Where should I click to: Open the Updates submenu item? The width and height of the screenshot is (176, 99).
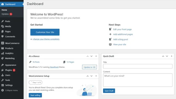5,14
